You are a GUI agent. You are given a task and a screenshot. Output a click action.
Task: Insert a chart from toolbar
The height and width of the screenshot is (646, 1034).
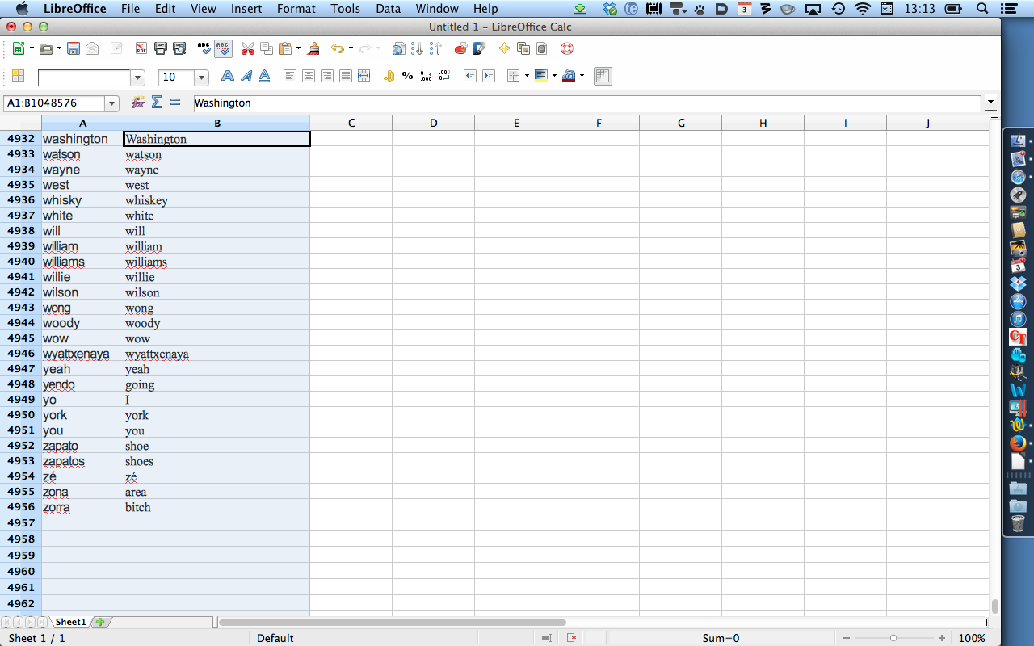tap(460, 49)
